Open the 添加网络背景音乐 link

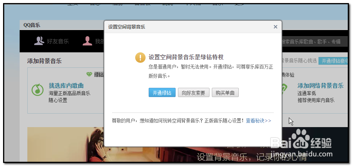tap(320, 86)
